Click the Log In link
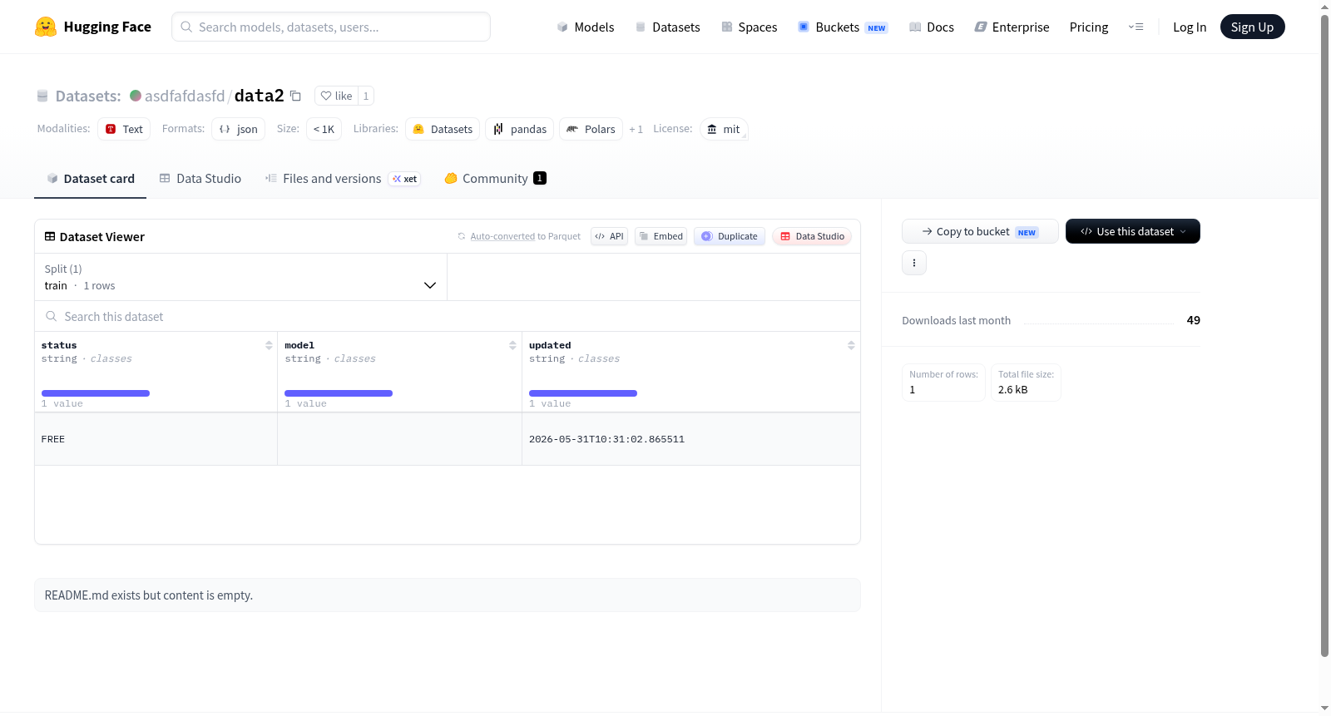The height and width of the screenshot is (716, 1331). point(1190,27)
